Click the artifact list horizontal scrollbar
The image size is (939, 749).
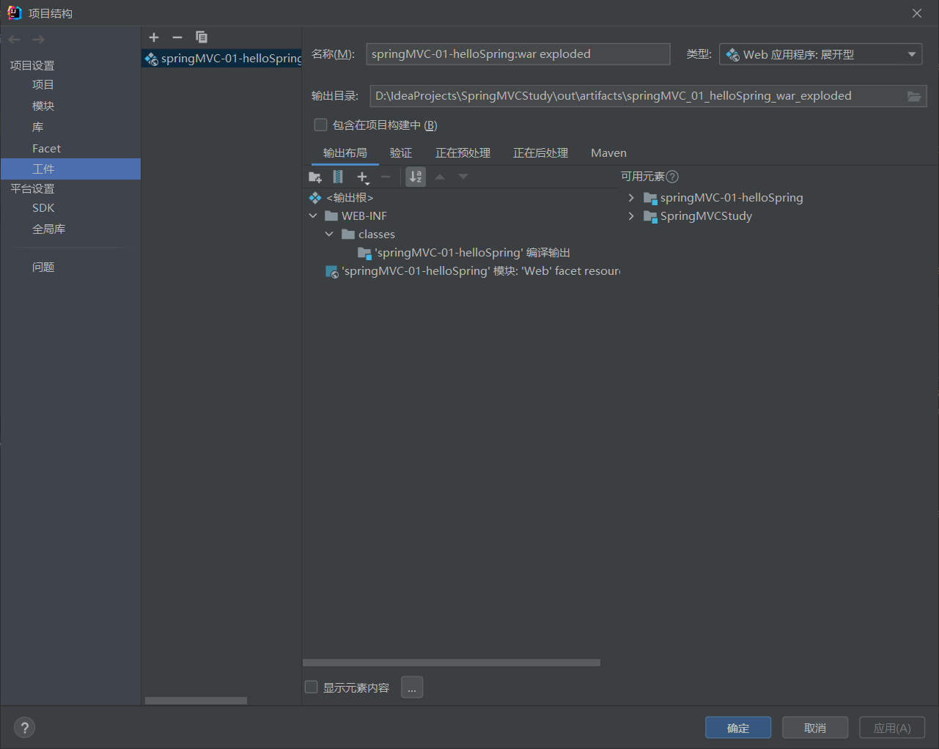coord(196,701)
